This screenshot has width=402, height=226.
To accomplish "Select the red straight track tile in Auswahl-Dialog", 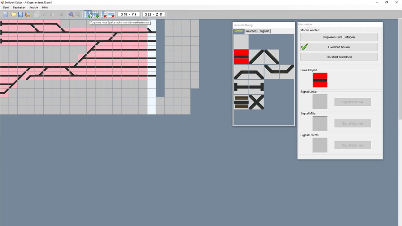I will 241,57.
